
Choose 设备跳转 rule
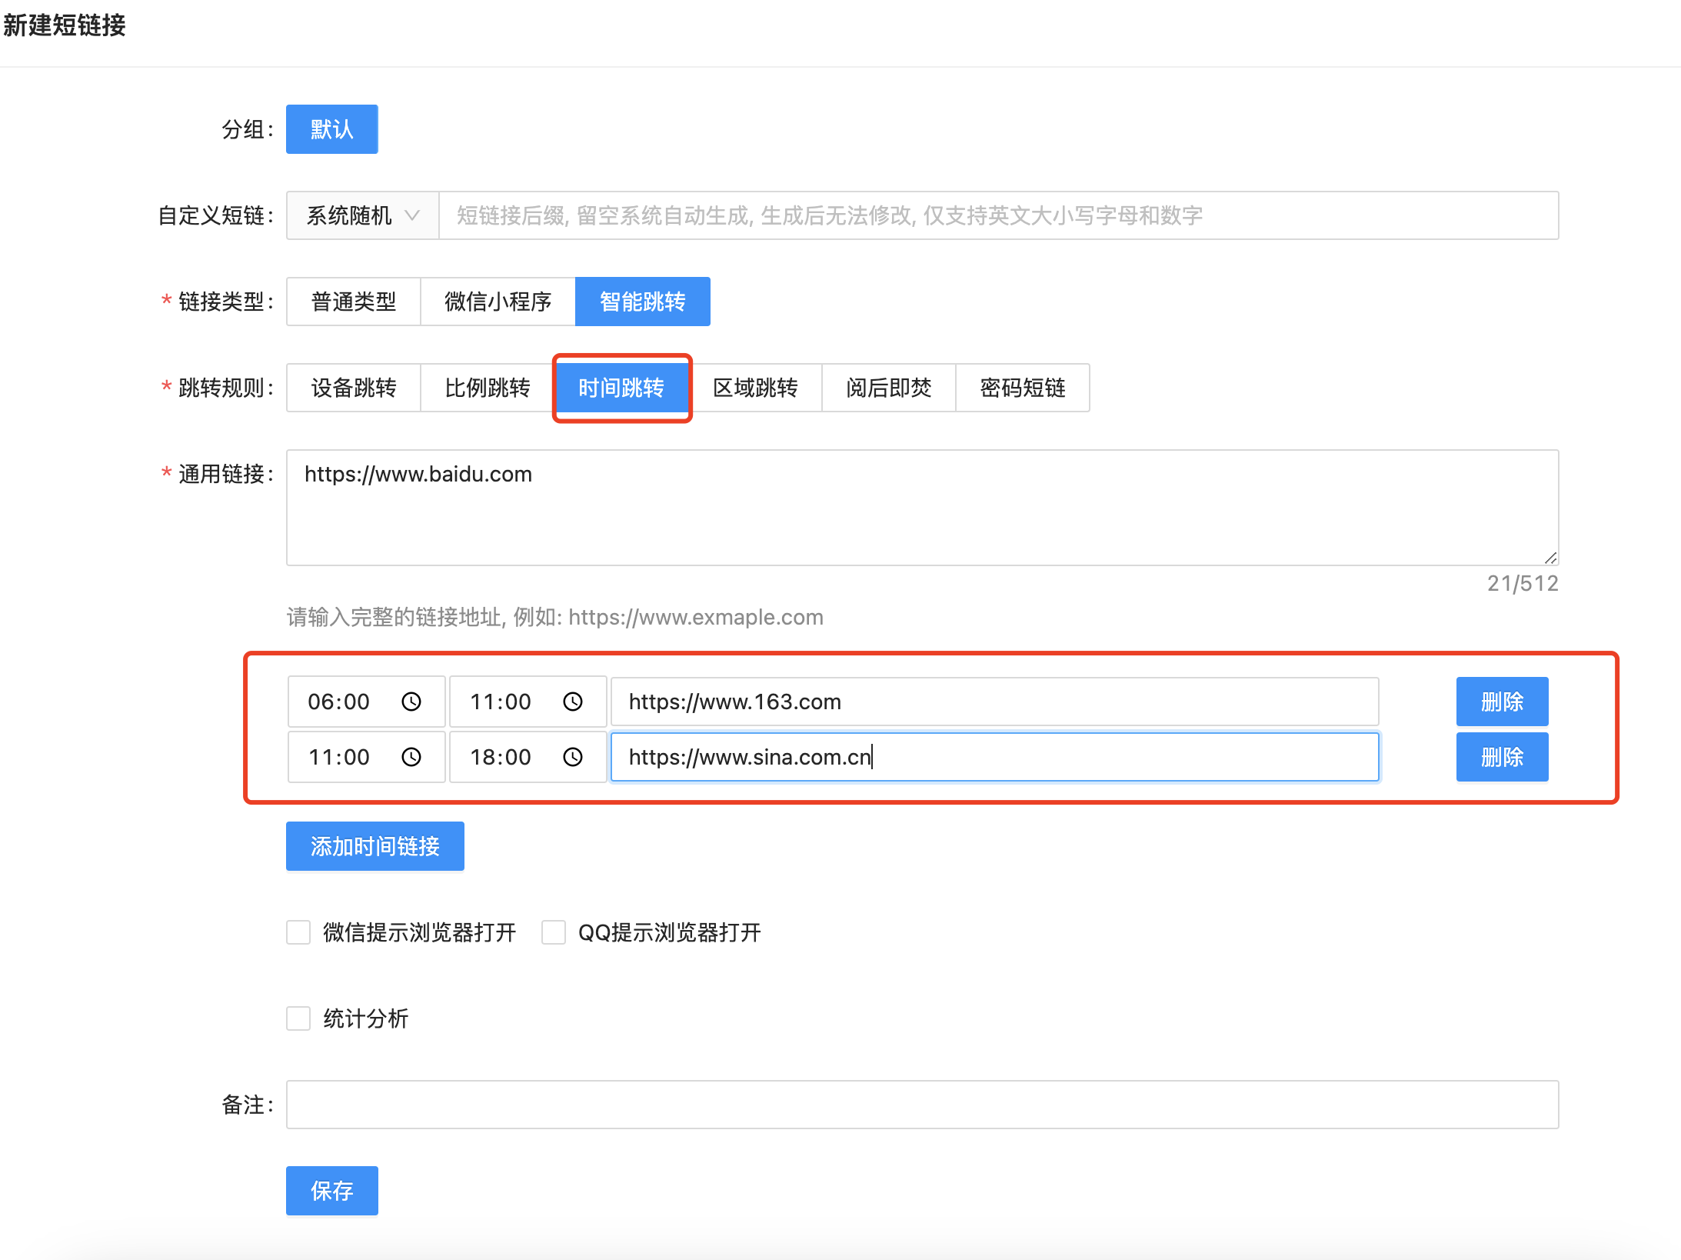pyautogui.click(x=354, y=388)
